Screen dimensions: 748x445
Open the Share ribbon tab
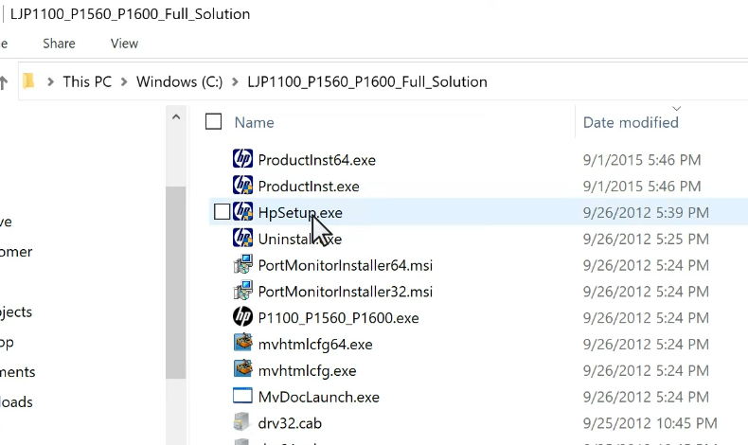[59, 44]
